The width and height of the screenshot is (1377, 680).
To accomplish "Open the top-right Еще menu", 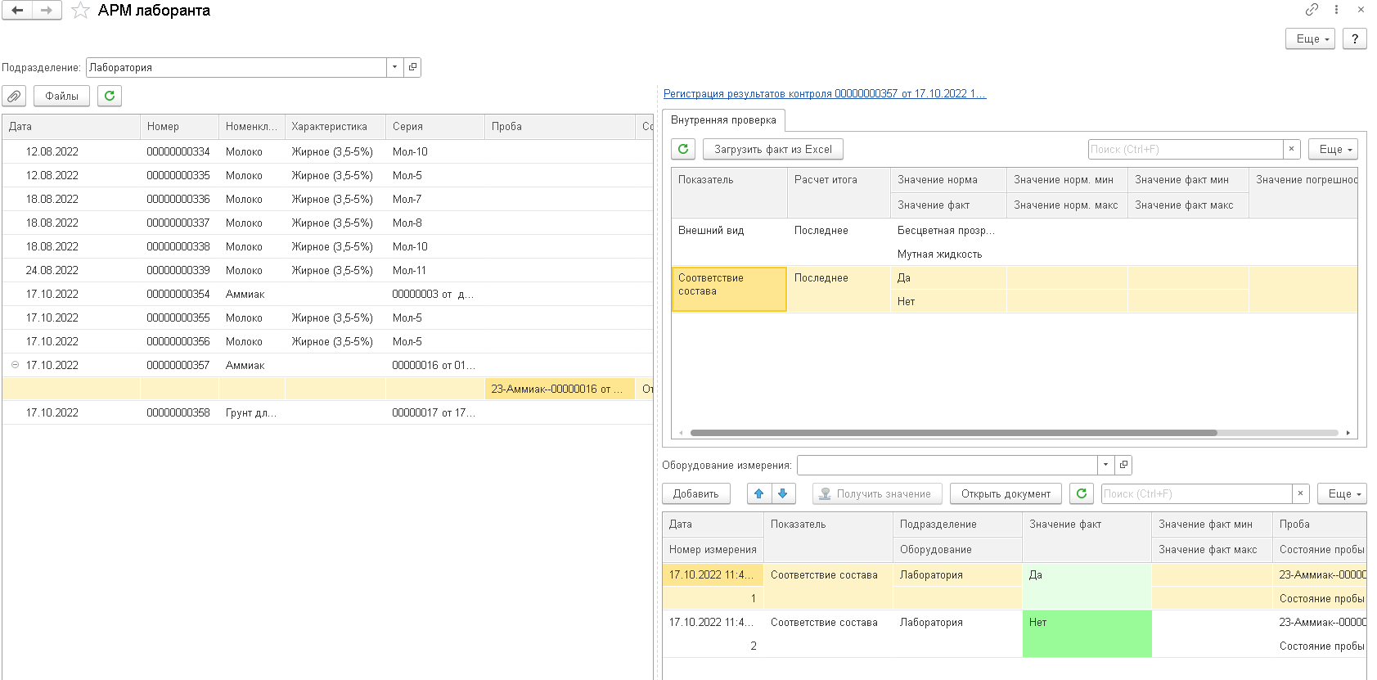I will pyautogui.click(x=1311, y=38).
